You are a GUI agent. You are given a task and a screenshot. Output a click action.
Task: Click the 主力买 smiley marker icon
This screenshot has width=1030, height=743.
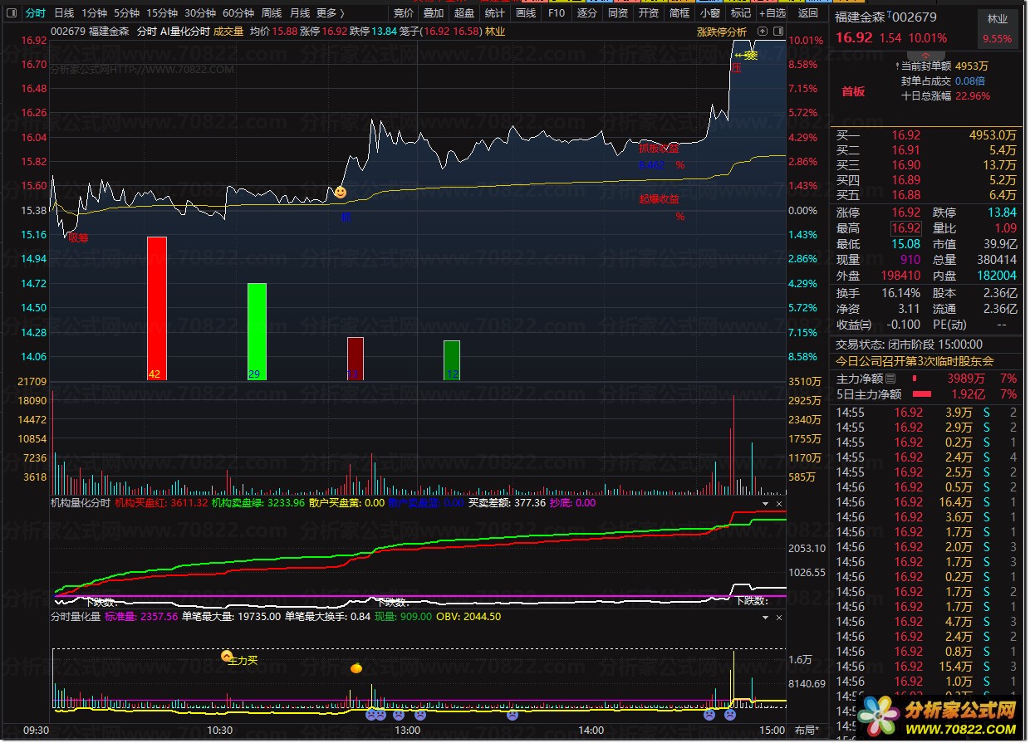(226, 656)
